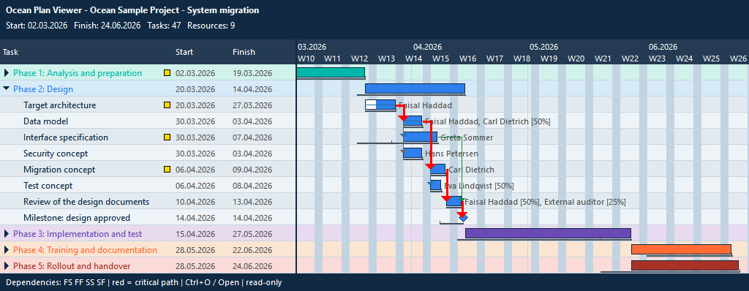This screenshot has height=291, width=749.
Task: Click yellow note marker on Phase 1 row
Action: (x=168, y=73)
